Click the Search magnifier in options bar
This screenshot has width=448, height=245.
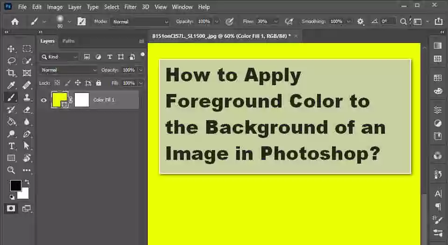pos(403,22)
